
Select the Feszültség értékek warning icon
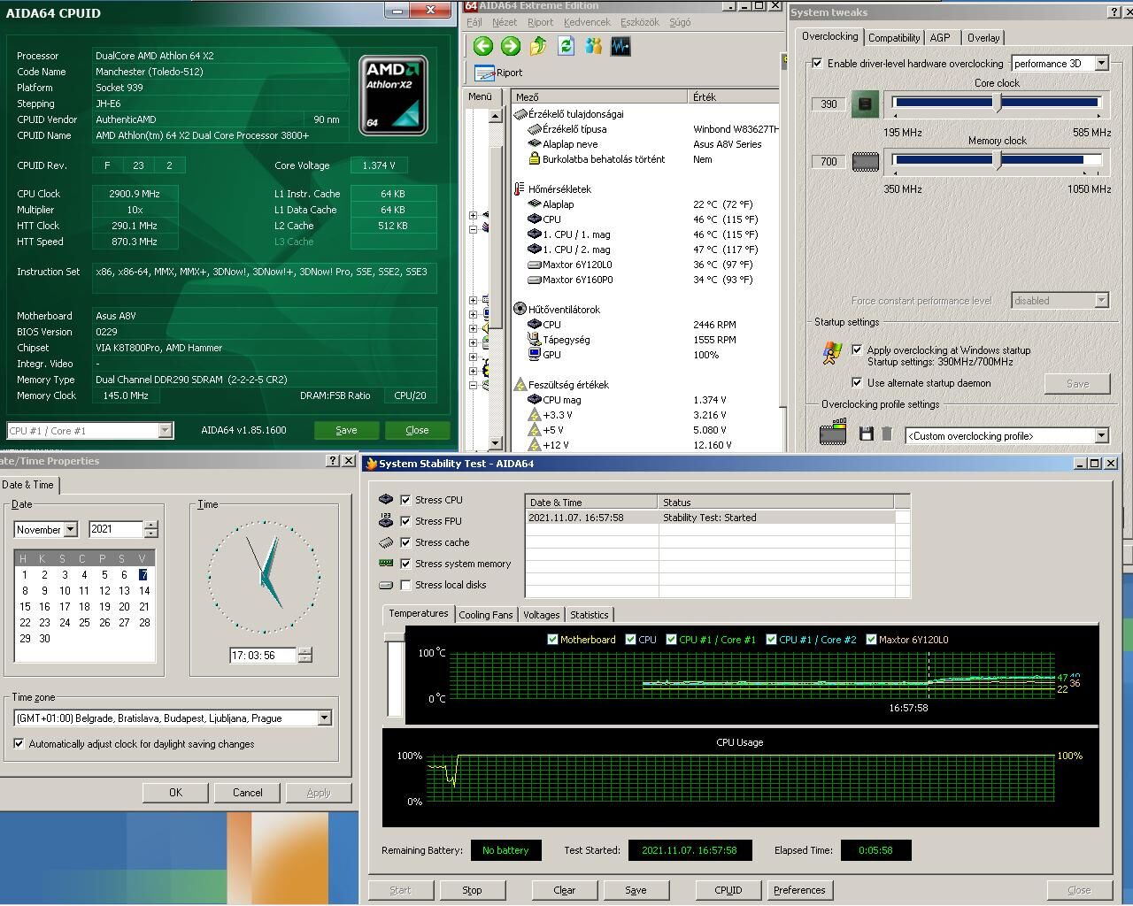pos(520,385)
